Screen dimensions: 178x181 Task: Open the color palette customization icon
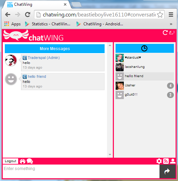[23, 161]
